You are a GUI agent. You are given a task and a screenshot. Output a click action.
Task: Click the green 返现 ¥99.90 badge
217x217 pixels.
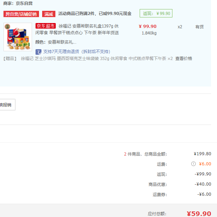(x=156, y=14)
